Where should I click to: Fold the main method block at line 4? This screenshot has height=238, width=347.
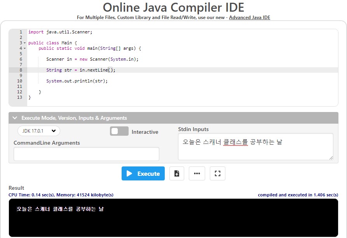pos(24,48)
